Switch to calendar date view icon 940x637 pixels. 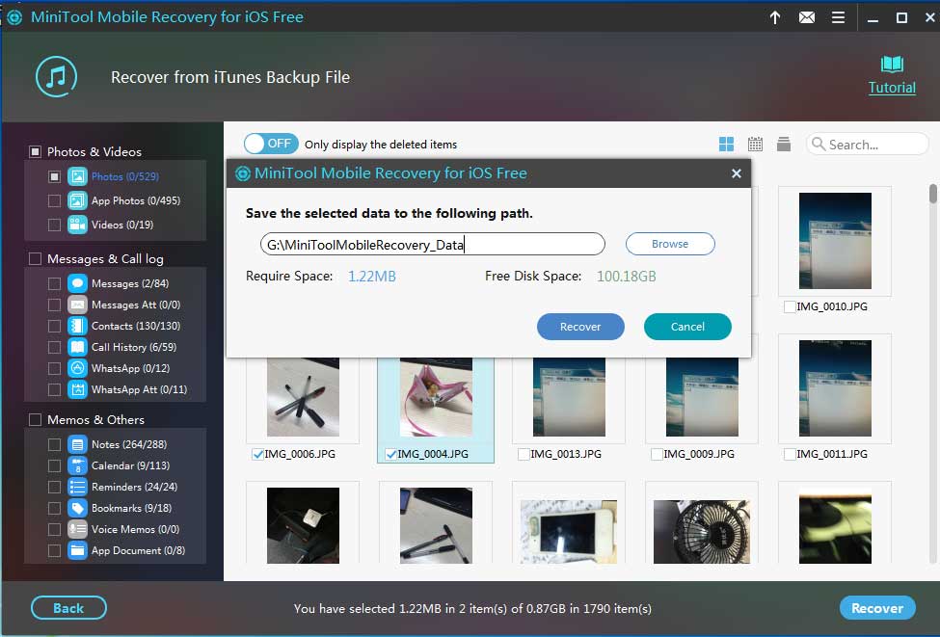coord(755,145)
